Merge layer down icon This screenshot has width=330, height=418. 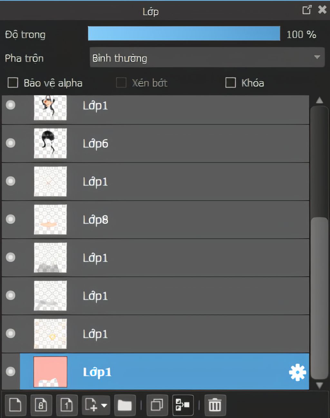coord(183,405)
